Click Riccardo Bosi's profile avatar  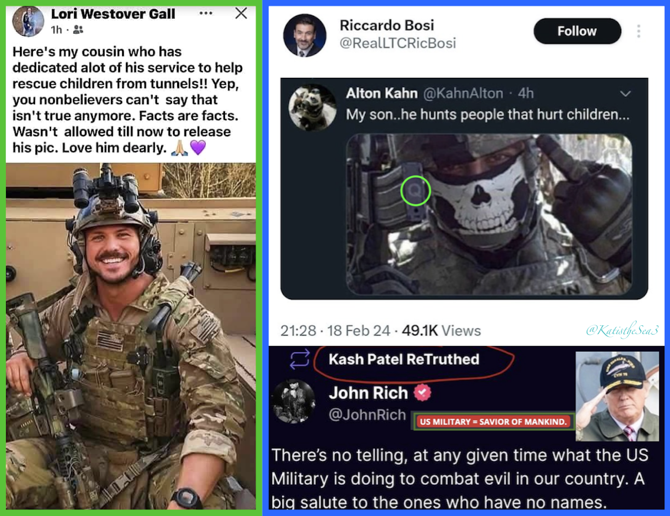click(305, 35)
